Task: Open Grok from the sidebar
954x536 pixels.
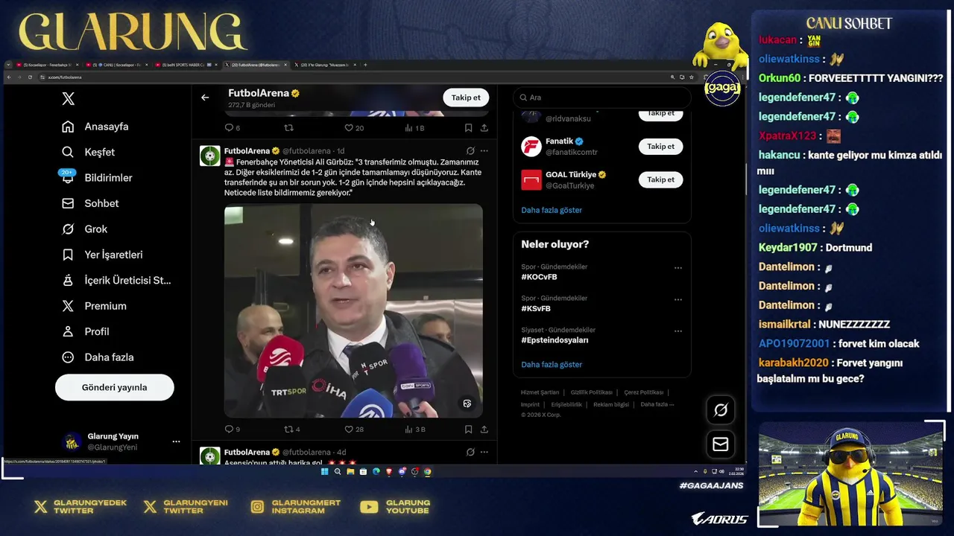Action: pos(85,229)
